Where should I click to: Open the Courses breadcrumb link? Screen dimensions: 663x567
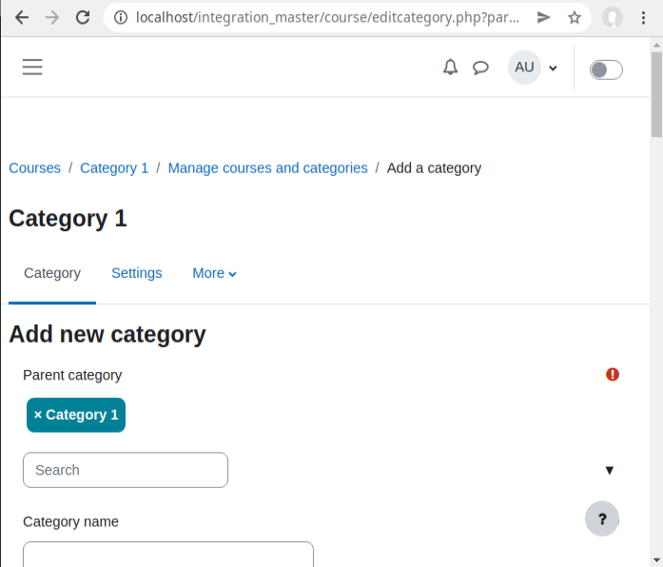tap(34, 167)
